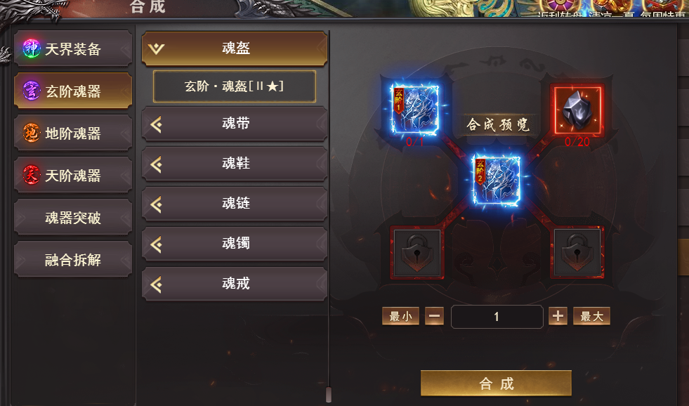Click the 玄阶2 helmet result preview

[497, 181]
